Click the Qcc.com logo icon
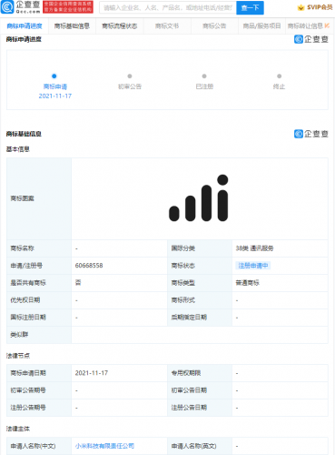 [7, 7]
